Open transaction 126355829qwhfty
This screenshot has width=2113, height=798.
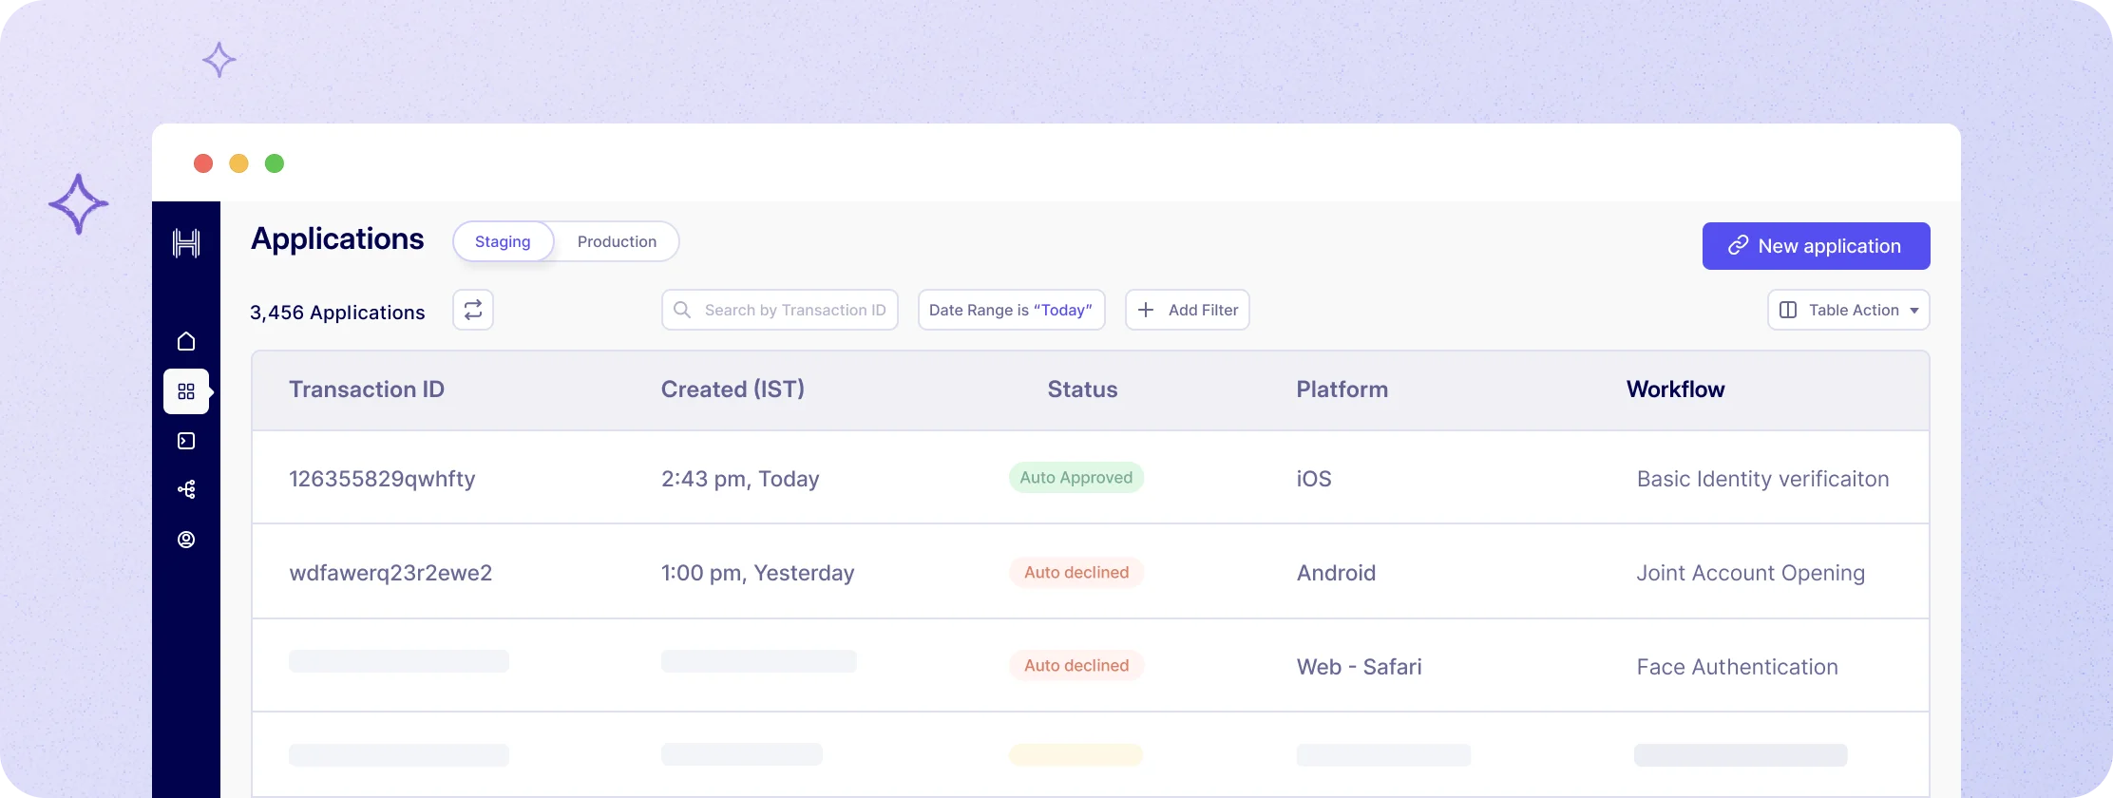[382, 479]
